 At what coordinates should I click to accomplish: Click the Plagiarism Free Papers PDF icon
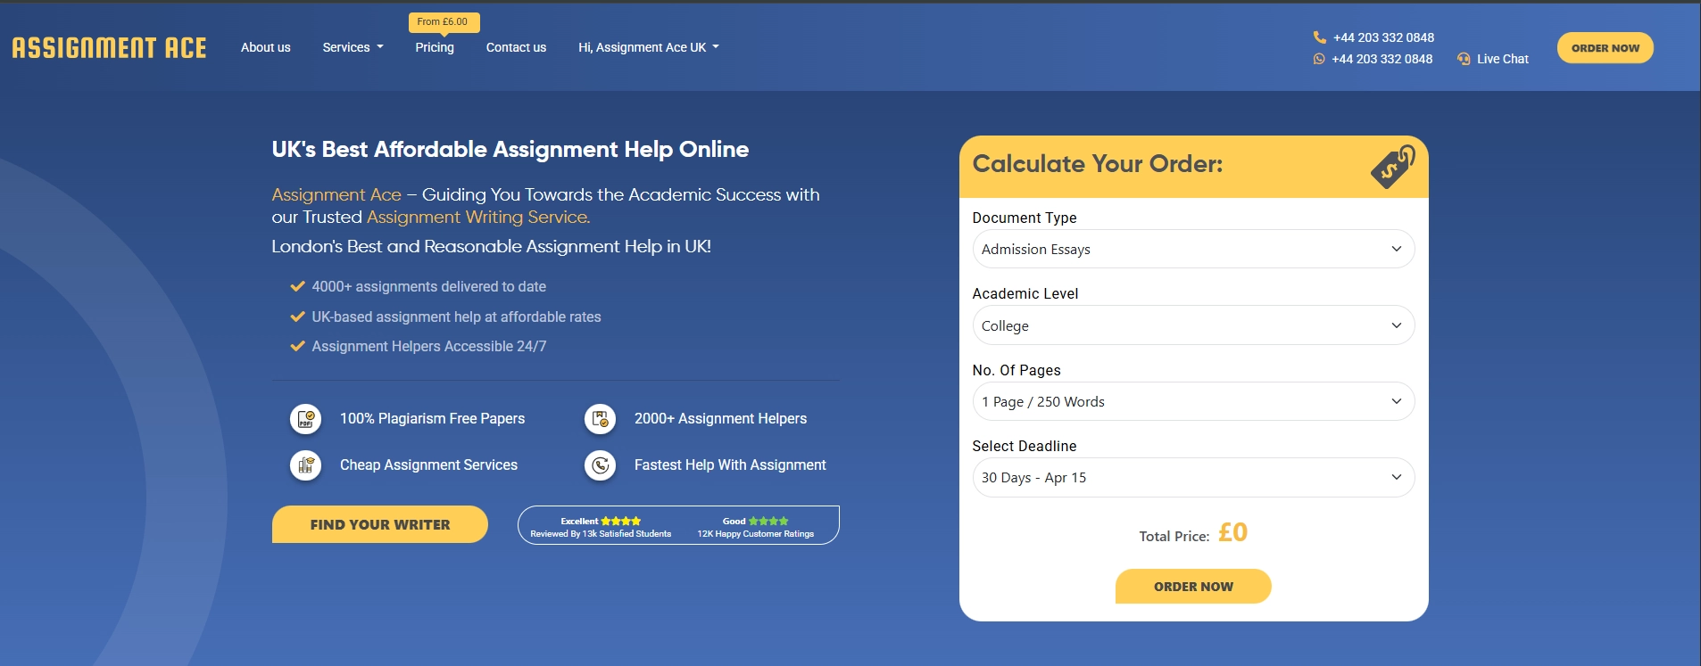(x=306, y=418)
